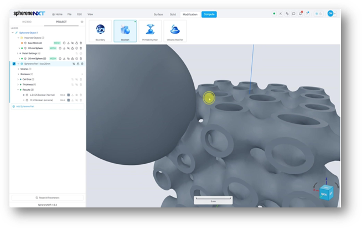Delete Spherene Part 1 box 20mm
Screen dimensions: 362x229
tap(82, 64)
